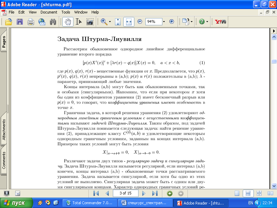Switch to the Pages side tab

tap(4, 41)
